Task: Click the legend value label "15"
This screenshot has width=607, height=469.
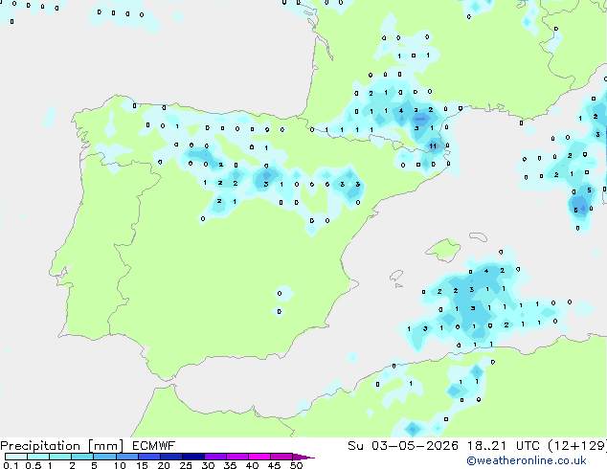Action: tap(142, 465)
